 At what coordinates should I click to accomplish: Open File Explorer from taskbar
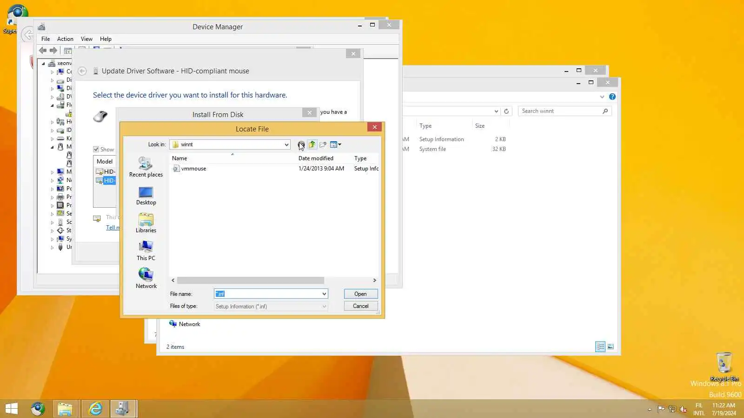pos(65,409)
